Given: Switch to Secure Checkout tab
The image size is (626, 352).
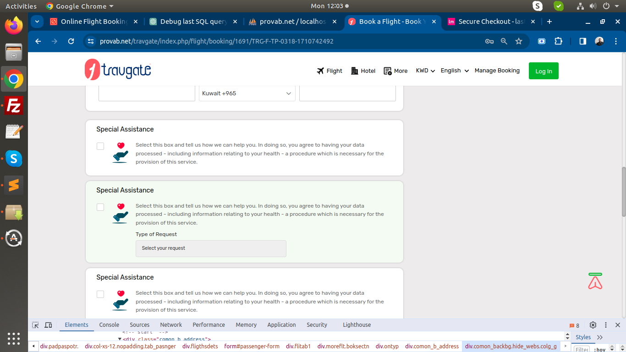Looking at the screenshot, I should 492,22.
